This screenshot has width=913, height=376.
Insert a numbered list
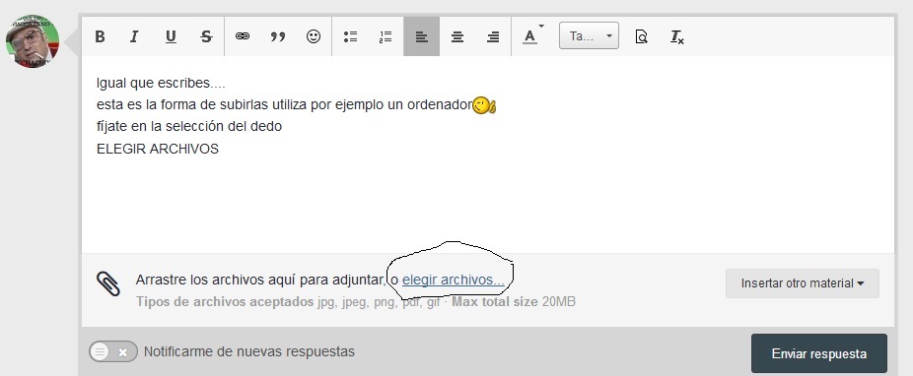coord(386,36)
